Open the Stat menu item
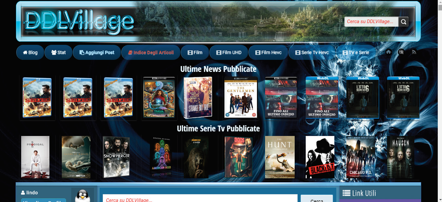 59,52
